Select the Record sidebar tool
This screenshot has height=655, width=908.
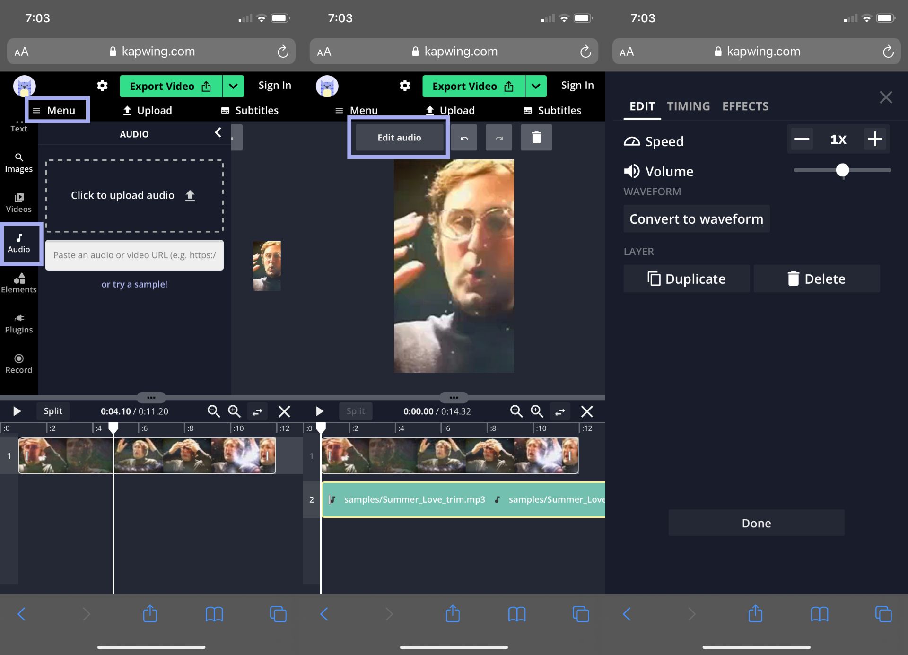19,364
